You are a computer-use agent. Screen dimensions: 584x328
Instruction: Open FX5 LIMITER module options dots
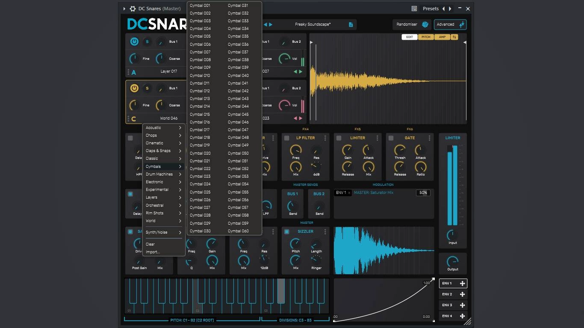coord(378,138)
